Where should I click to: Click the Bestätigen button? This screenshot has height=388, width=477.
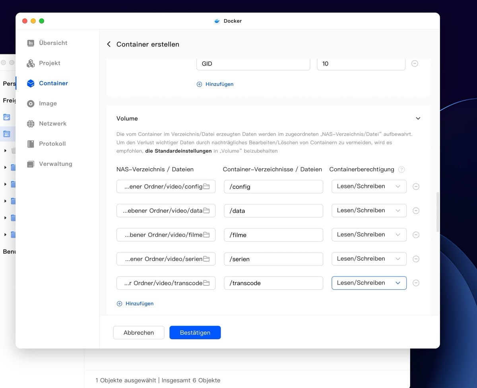[195, 333]
